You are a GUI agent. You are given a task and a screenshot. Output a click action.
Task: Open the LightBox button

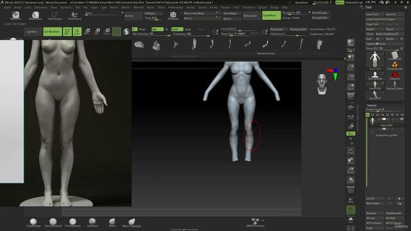click(31, 31)
